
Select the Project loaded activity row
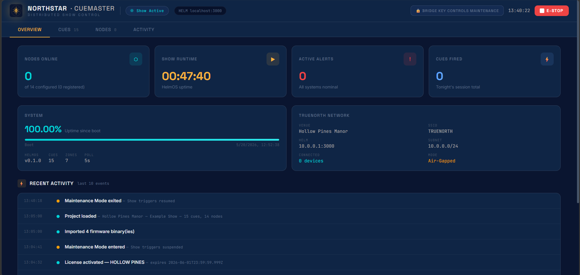click(x=289, y=216)
